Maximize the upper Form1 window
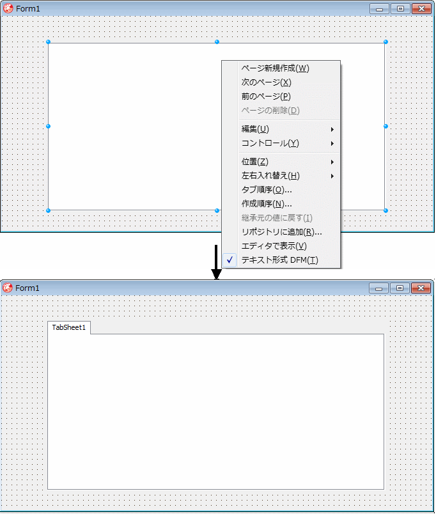Screen dimensions: 436x514 (x=400, y=8)
